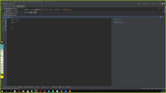
Task: Click the Project panel settings gear
Action: (13, 6)
